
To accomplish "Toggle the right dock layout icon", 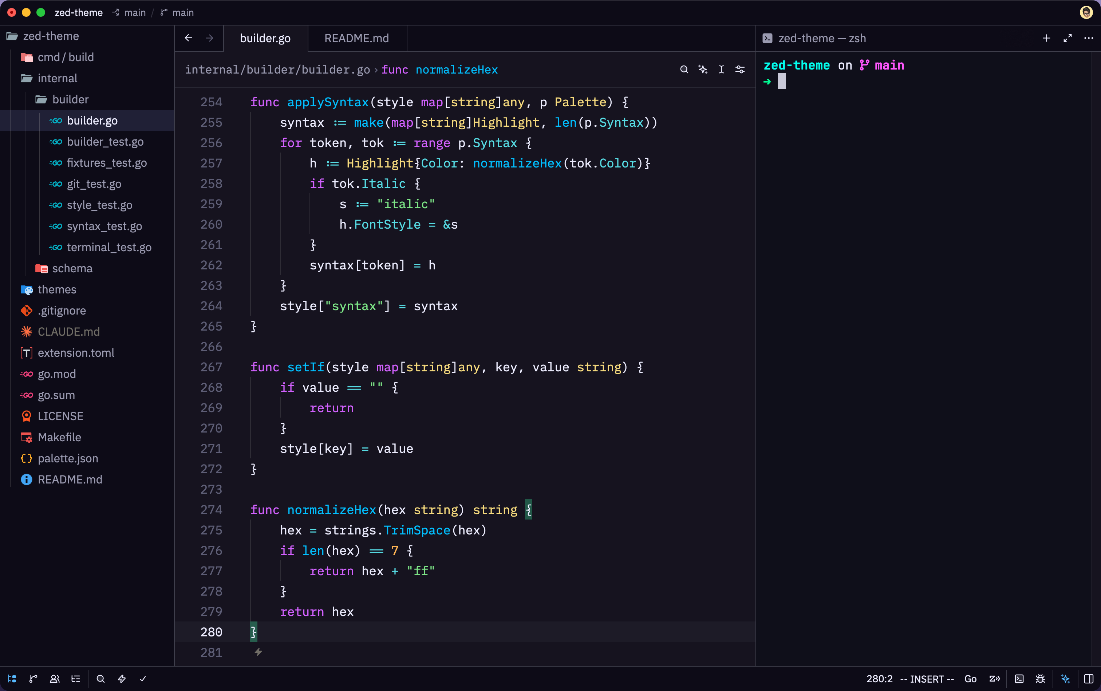I will click(1089, 679).
